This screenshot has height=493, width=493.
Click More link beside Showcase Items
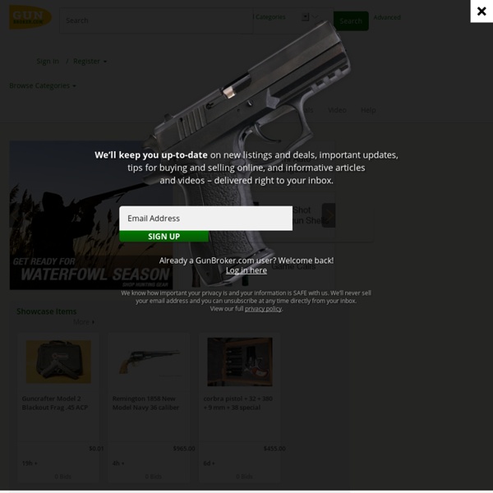click(x=84, y=322)
